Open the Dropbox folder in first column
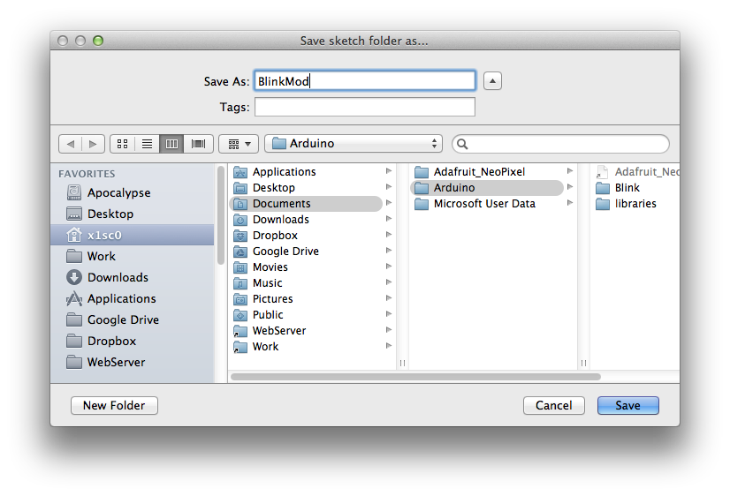Image resolution: width=730 pixels, height=496 pixels. [275, 236]
